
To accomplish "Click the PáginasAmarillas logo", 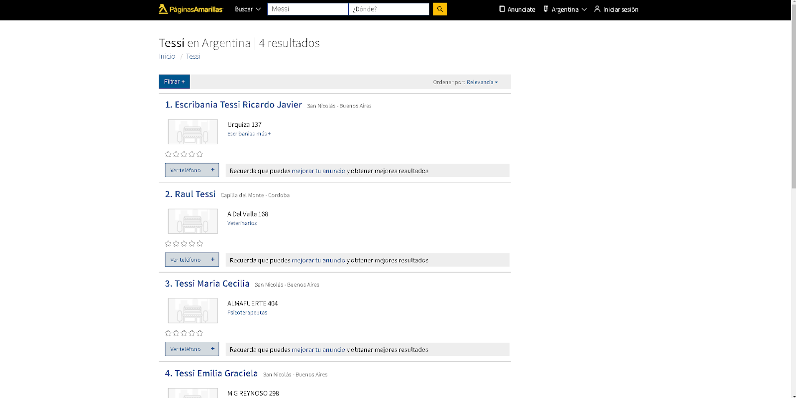I will [x=191, y=9].
